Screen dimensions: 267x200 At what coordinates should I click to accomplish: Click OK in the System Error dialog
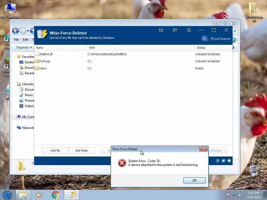pyautogui.click(x=194, y=180)
